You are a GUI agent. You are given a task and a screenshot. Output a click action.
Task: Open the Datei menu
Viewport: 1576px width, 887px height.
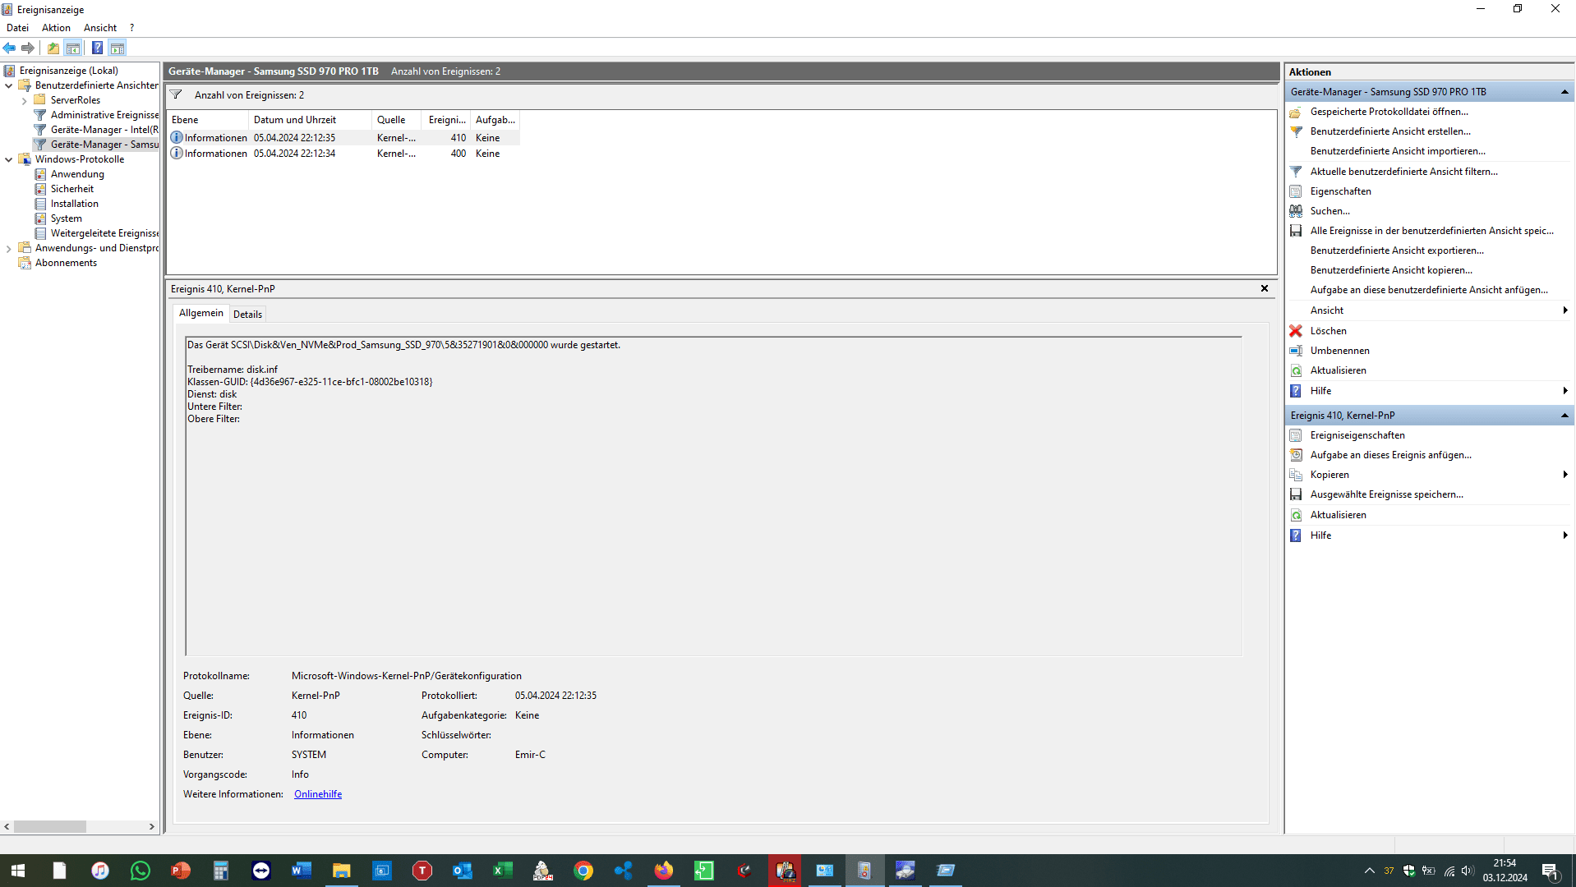pyautogui.click(x=17, y=28)
